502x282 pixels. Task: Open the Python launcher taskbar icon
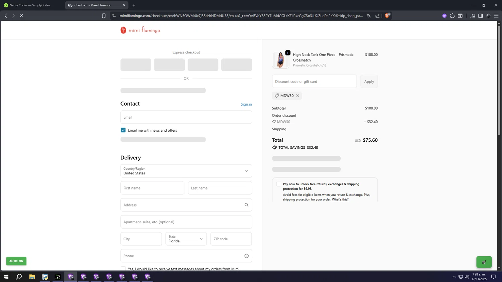point(45,277)
